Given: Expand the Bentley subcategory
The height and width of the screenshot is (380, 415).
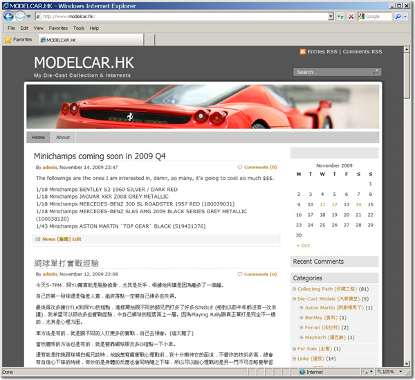Looking at the screenshot, I should click(x=301, y=318).
